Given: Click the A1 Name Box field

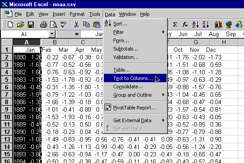Looking at the screenshot, I should click(25, 34).
